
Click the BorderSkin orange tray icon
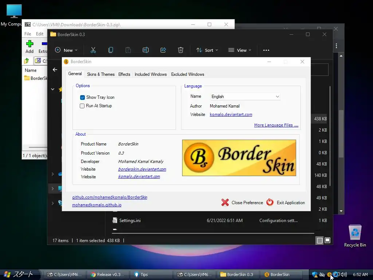(329, 275)
